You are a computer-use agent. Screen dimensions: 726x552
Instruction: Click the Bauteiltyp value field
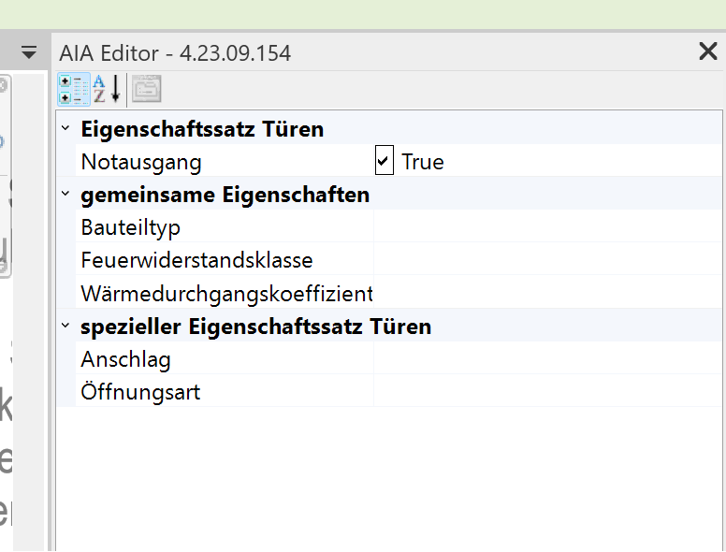pos(547,227)
